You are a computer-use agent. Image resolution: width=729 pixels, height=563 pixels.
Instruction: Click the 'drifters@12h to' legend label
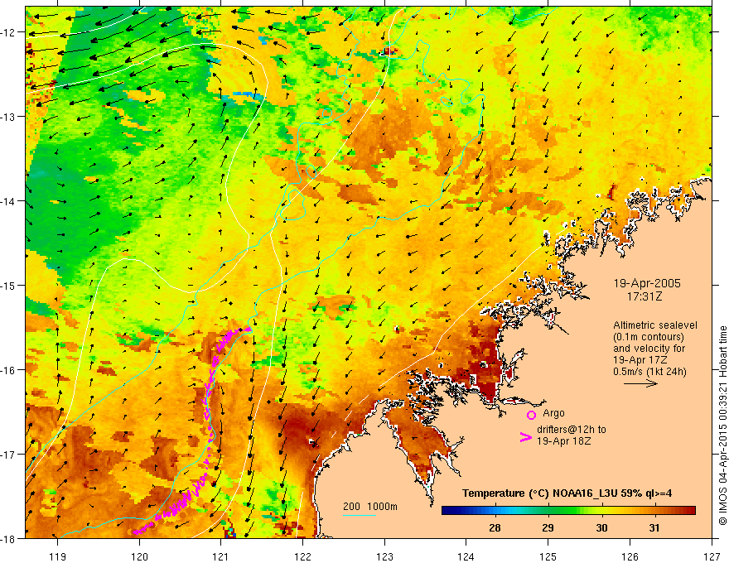pyautogui.click(x=572, y=430)
